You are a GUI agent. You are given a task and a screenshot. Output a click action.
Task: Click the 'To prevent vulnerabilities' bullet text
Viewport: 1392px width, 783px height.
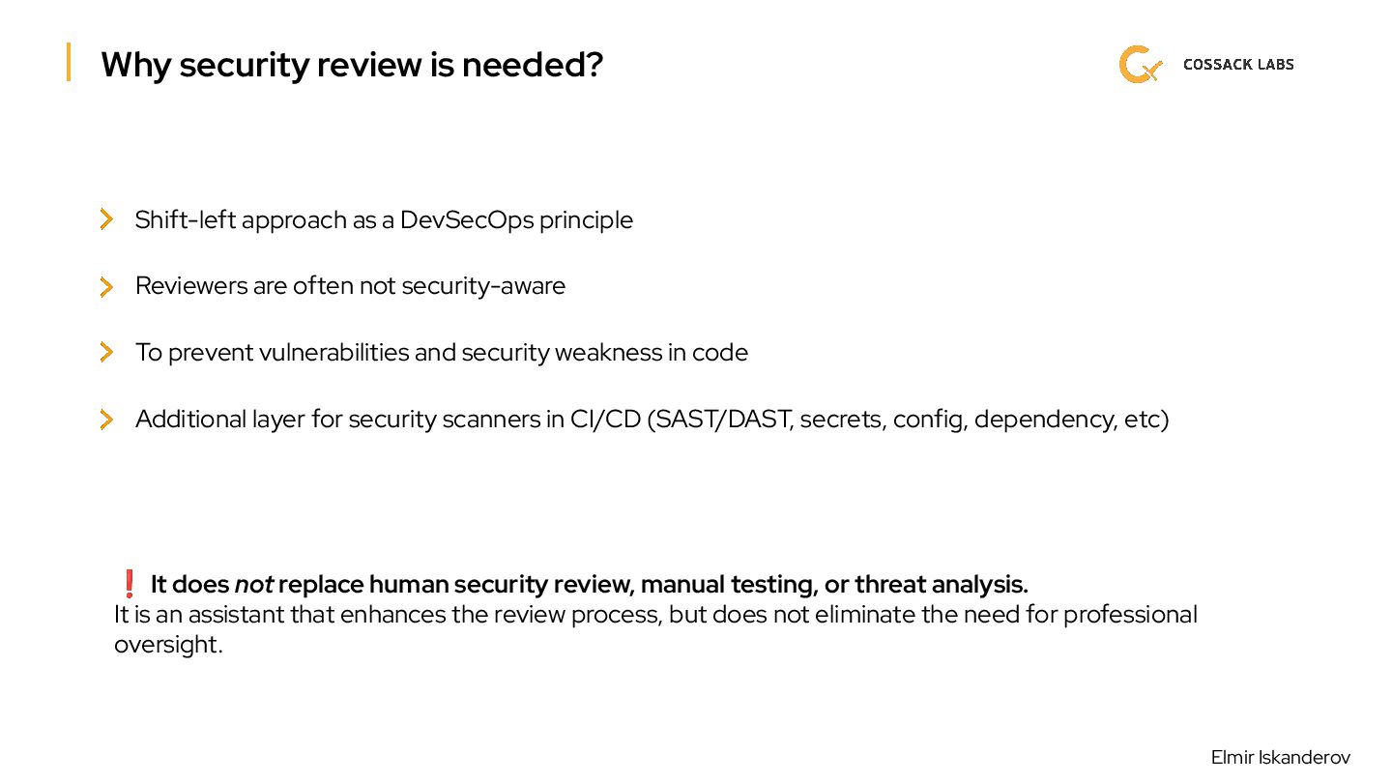(x=441, y=353)
